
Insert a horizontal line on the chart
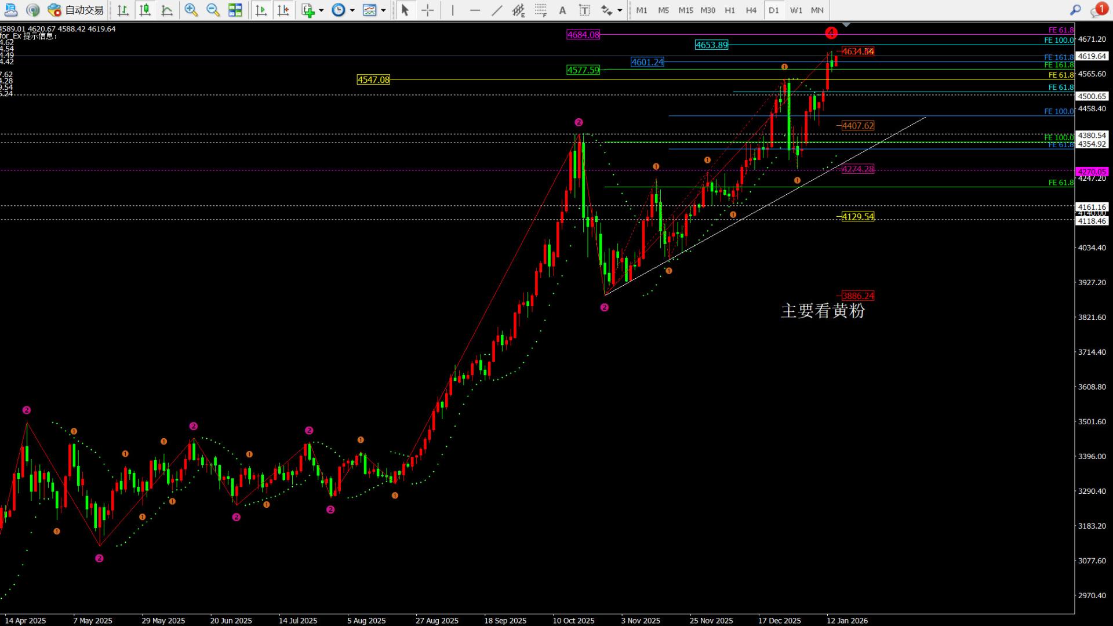click(x=474, y=10)
